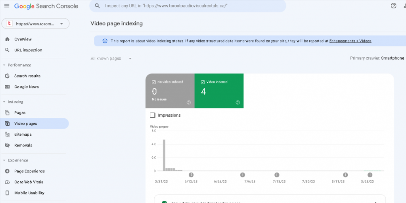Click the Inspect any URL search field
This screenshot has height=203, width=406.
[x=188, y=6]
